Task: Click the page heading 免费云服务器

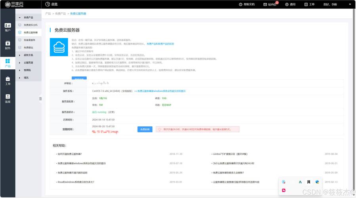Action: (x=67, y=30)
